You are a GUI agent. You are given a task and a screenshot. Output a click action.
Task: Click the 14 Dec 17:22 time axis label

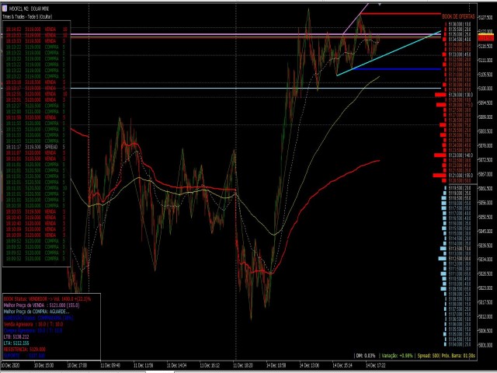tap(376, 365)
